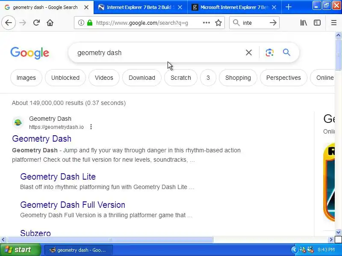Show site information icon in address bar
342x256 pixels.
81,23
